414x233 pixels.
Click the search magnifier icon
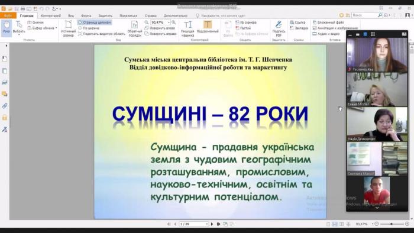pos(380,15)
